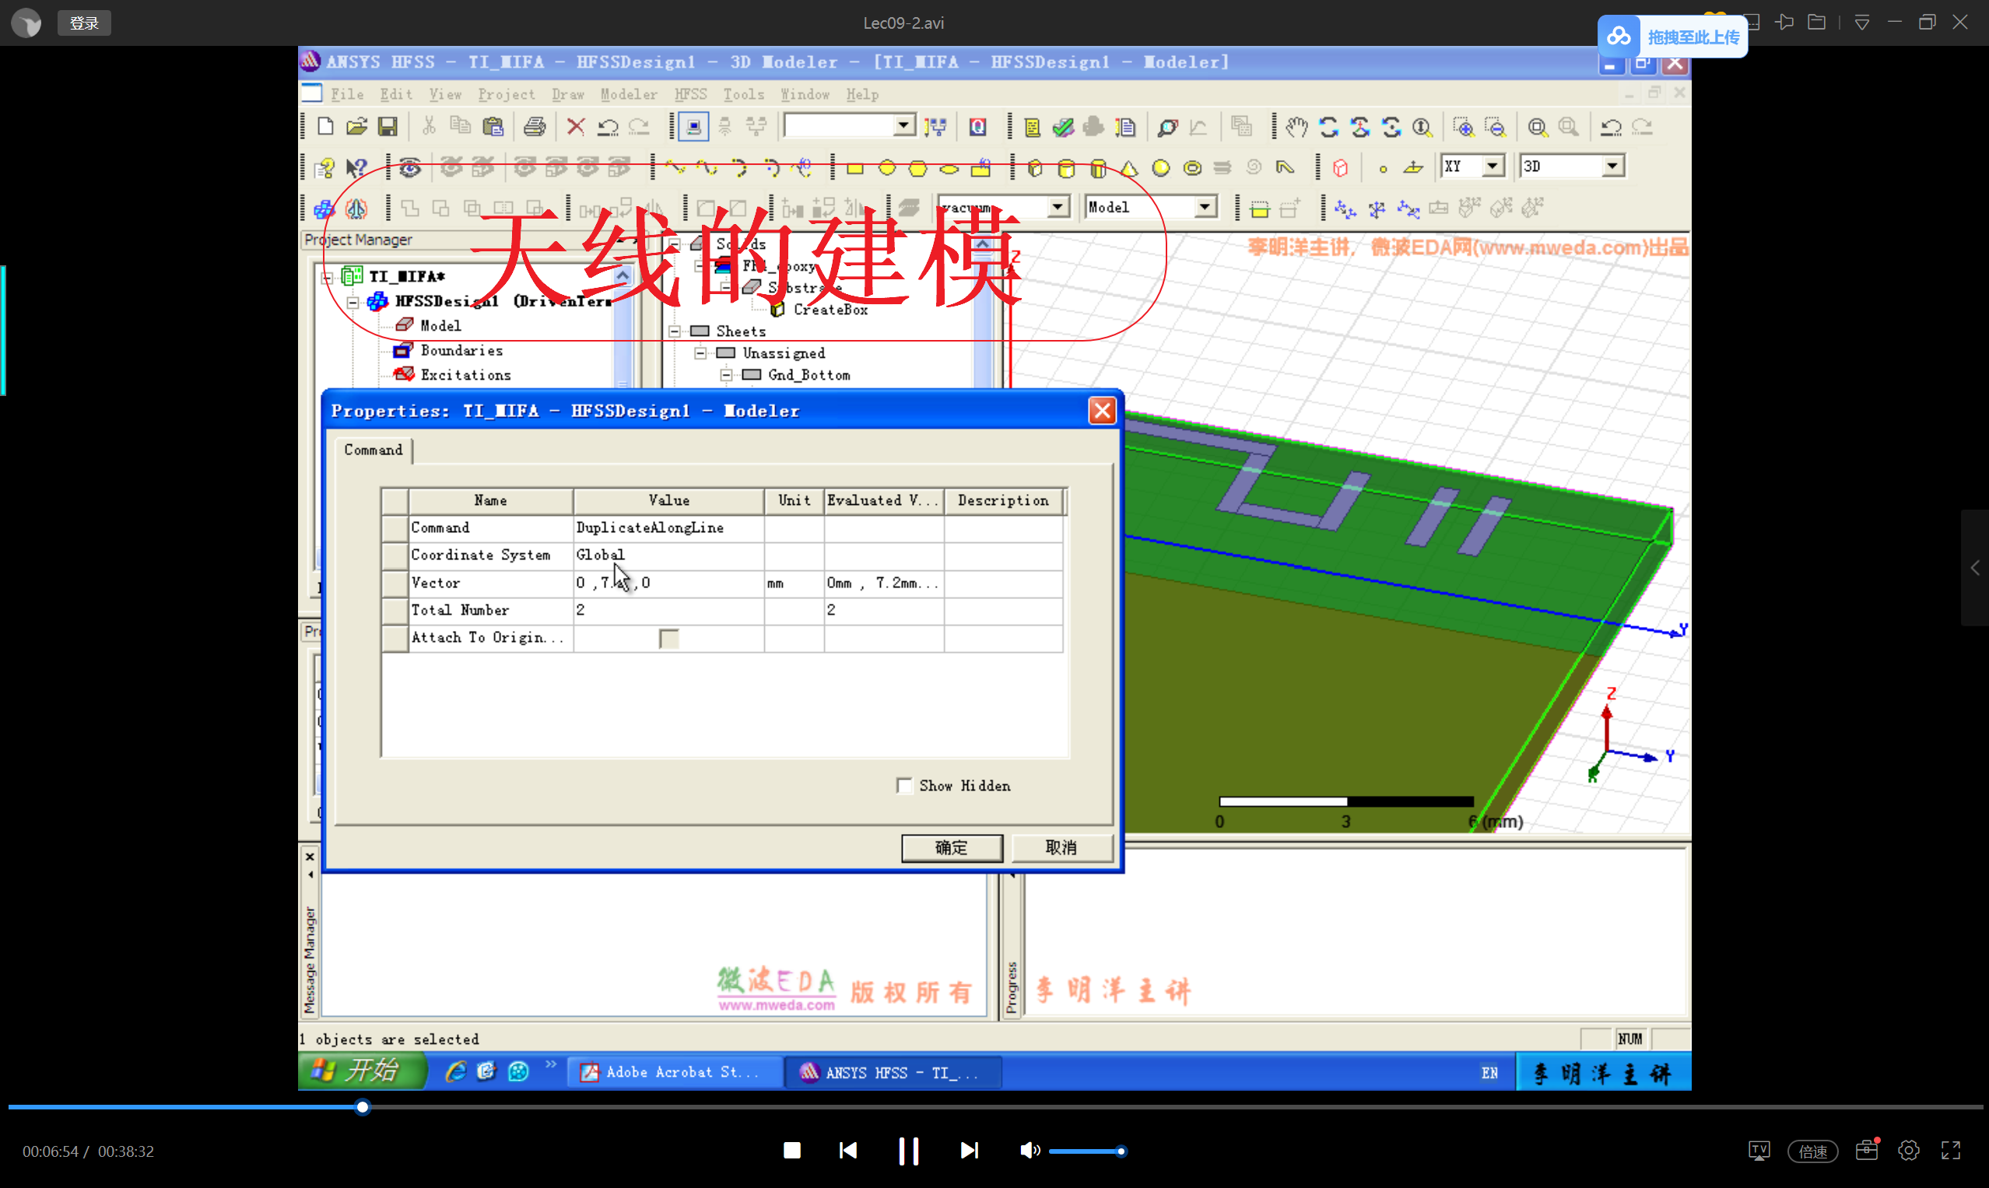The width and height of the screenshot is (1989, 1188).
Task: Switch to Adobe Acrobat taskbar button
Action: [x=674, y=1072]
